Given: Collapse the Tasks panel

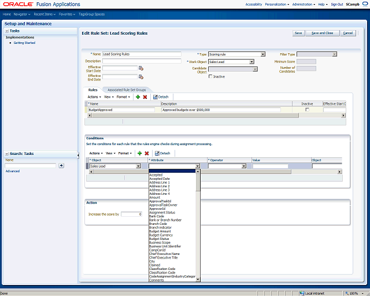Looking at the screenshot, I should coord(7,31).
